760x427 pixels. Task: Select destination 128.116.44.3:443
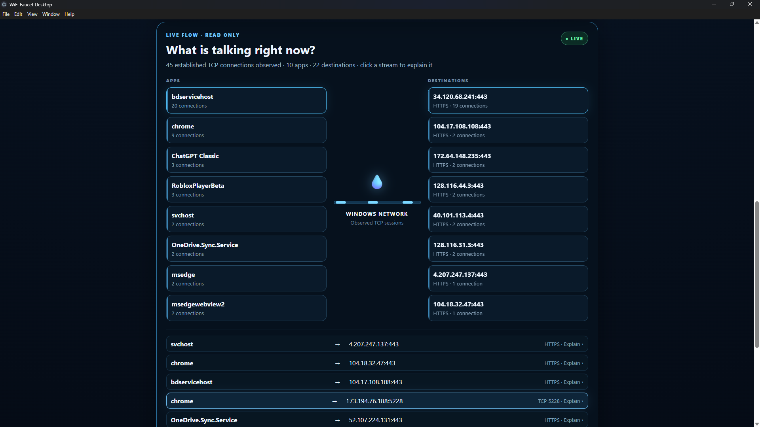(508, 189)
